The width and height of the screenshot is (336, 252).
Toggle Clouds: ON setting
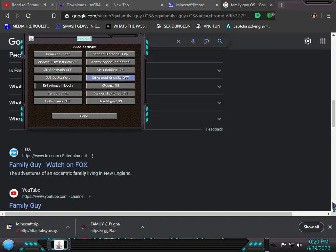click(x=110, y=86)
